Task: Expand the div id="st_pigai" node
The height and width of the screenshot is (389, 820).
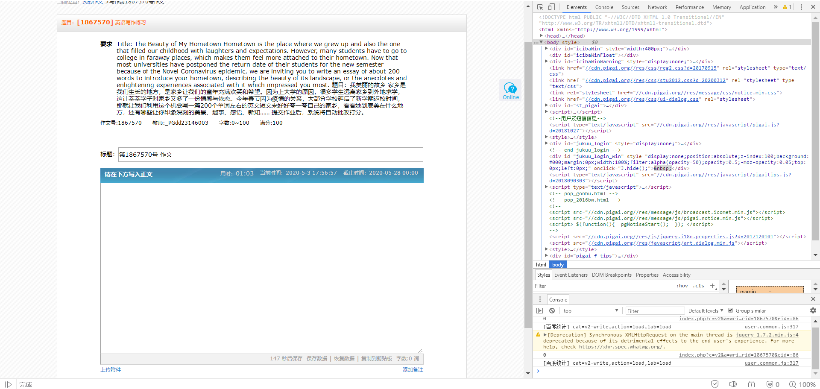Action: [x=547, y=105]
